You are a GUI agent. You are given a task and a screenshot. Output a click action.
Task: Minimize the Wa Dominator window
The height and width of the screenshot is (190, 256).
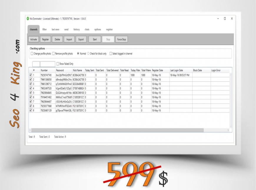click(218, 19)
